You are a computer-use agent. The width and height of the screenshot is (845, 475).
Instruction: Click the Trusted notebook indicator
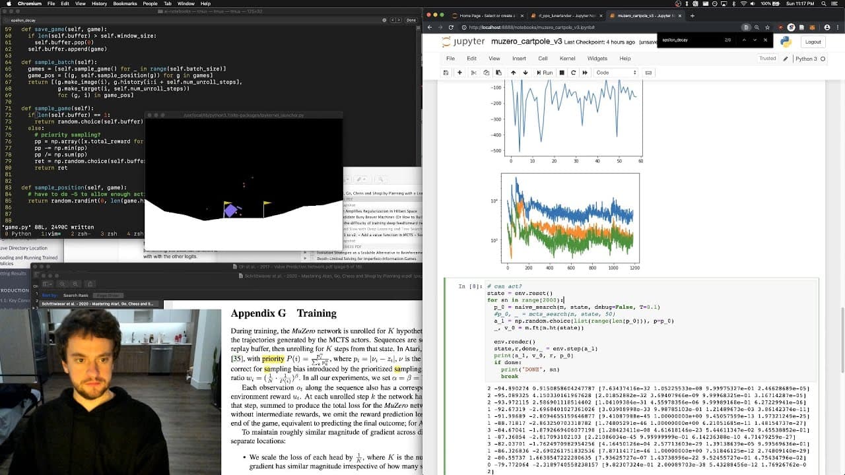coord(768,59)
